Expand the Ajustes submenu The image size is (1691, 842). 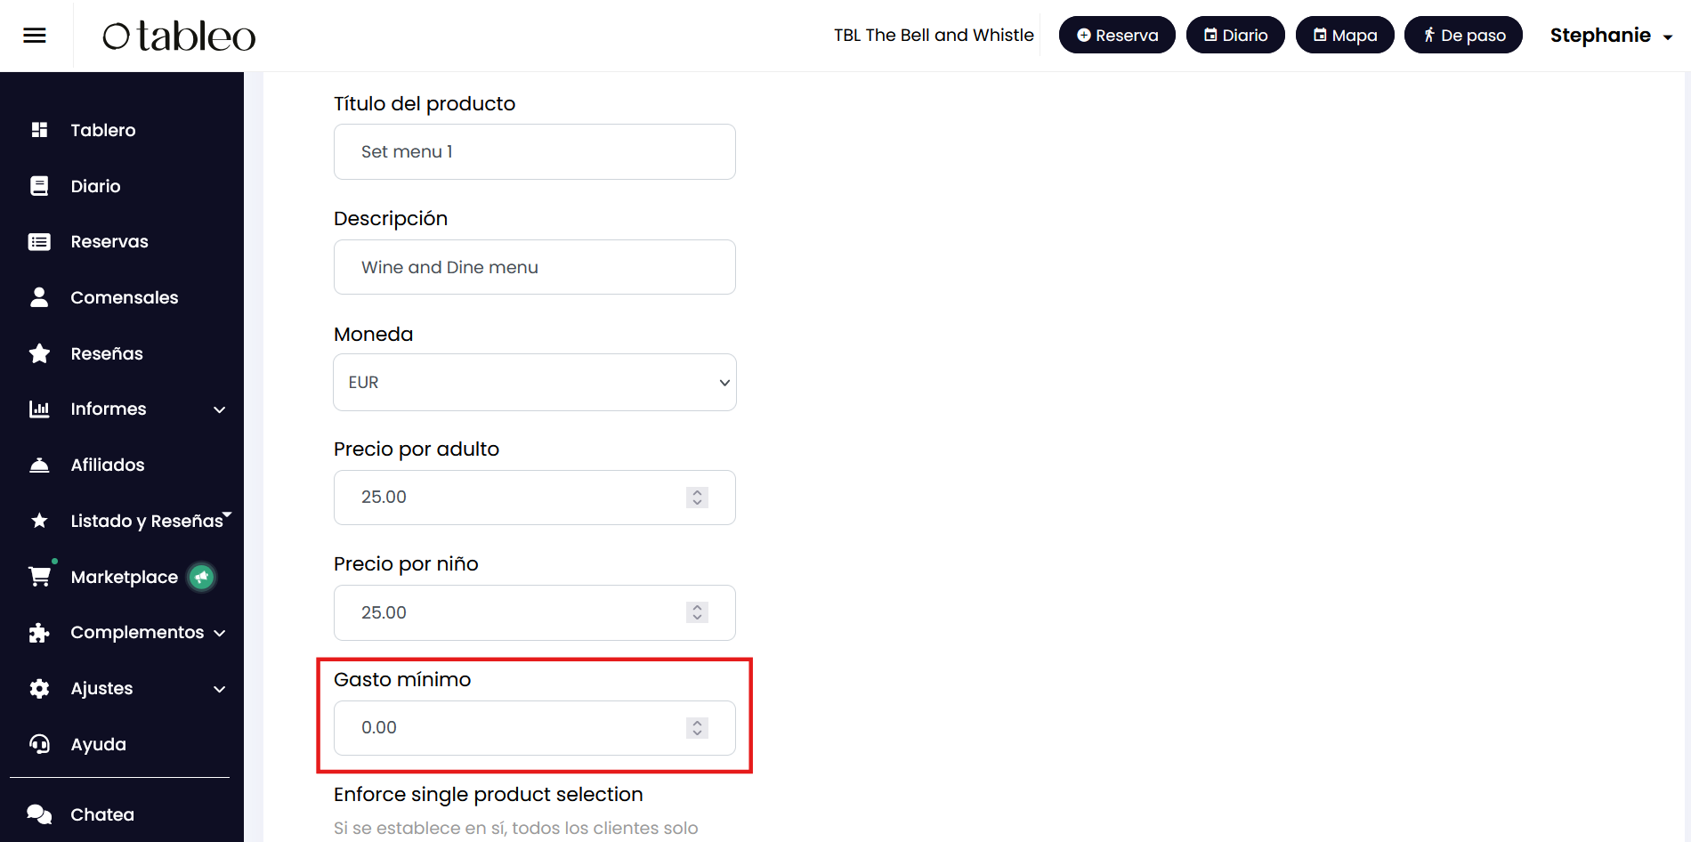point(219,689)
